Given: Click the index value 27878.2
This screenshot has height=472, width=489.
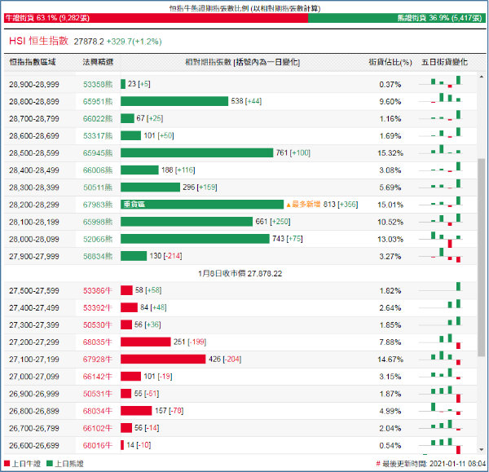Looking at the screenshot, I should click(89, 42).
